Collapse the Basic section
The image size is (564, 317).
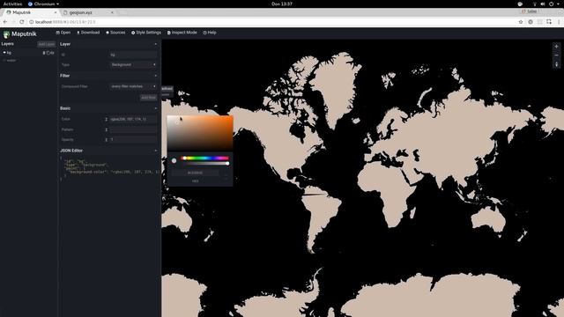[155, 108]
